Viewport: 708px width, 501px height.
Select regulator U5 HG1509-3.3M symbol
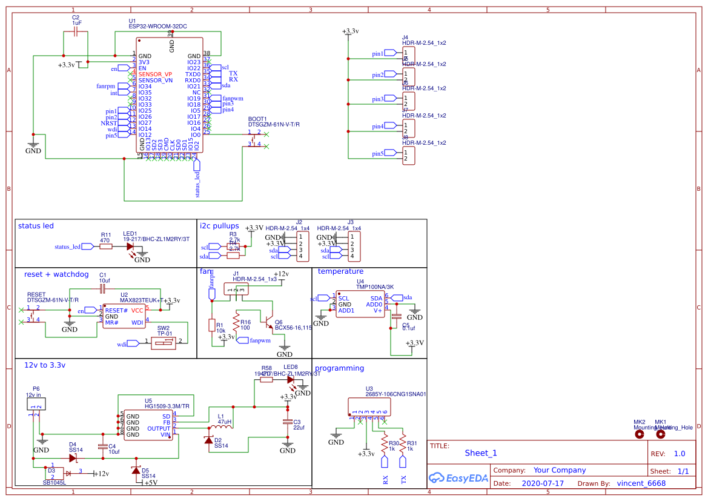pyautogui.click(x=148, y=419)
